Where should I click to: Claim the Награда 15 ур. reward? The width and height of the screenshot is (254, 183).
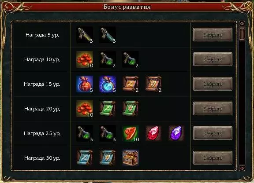[x=213, y=84]
